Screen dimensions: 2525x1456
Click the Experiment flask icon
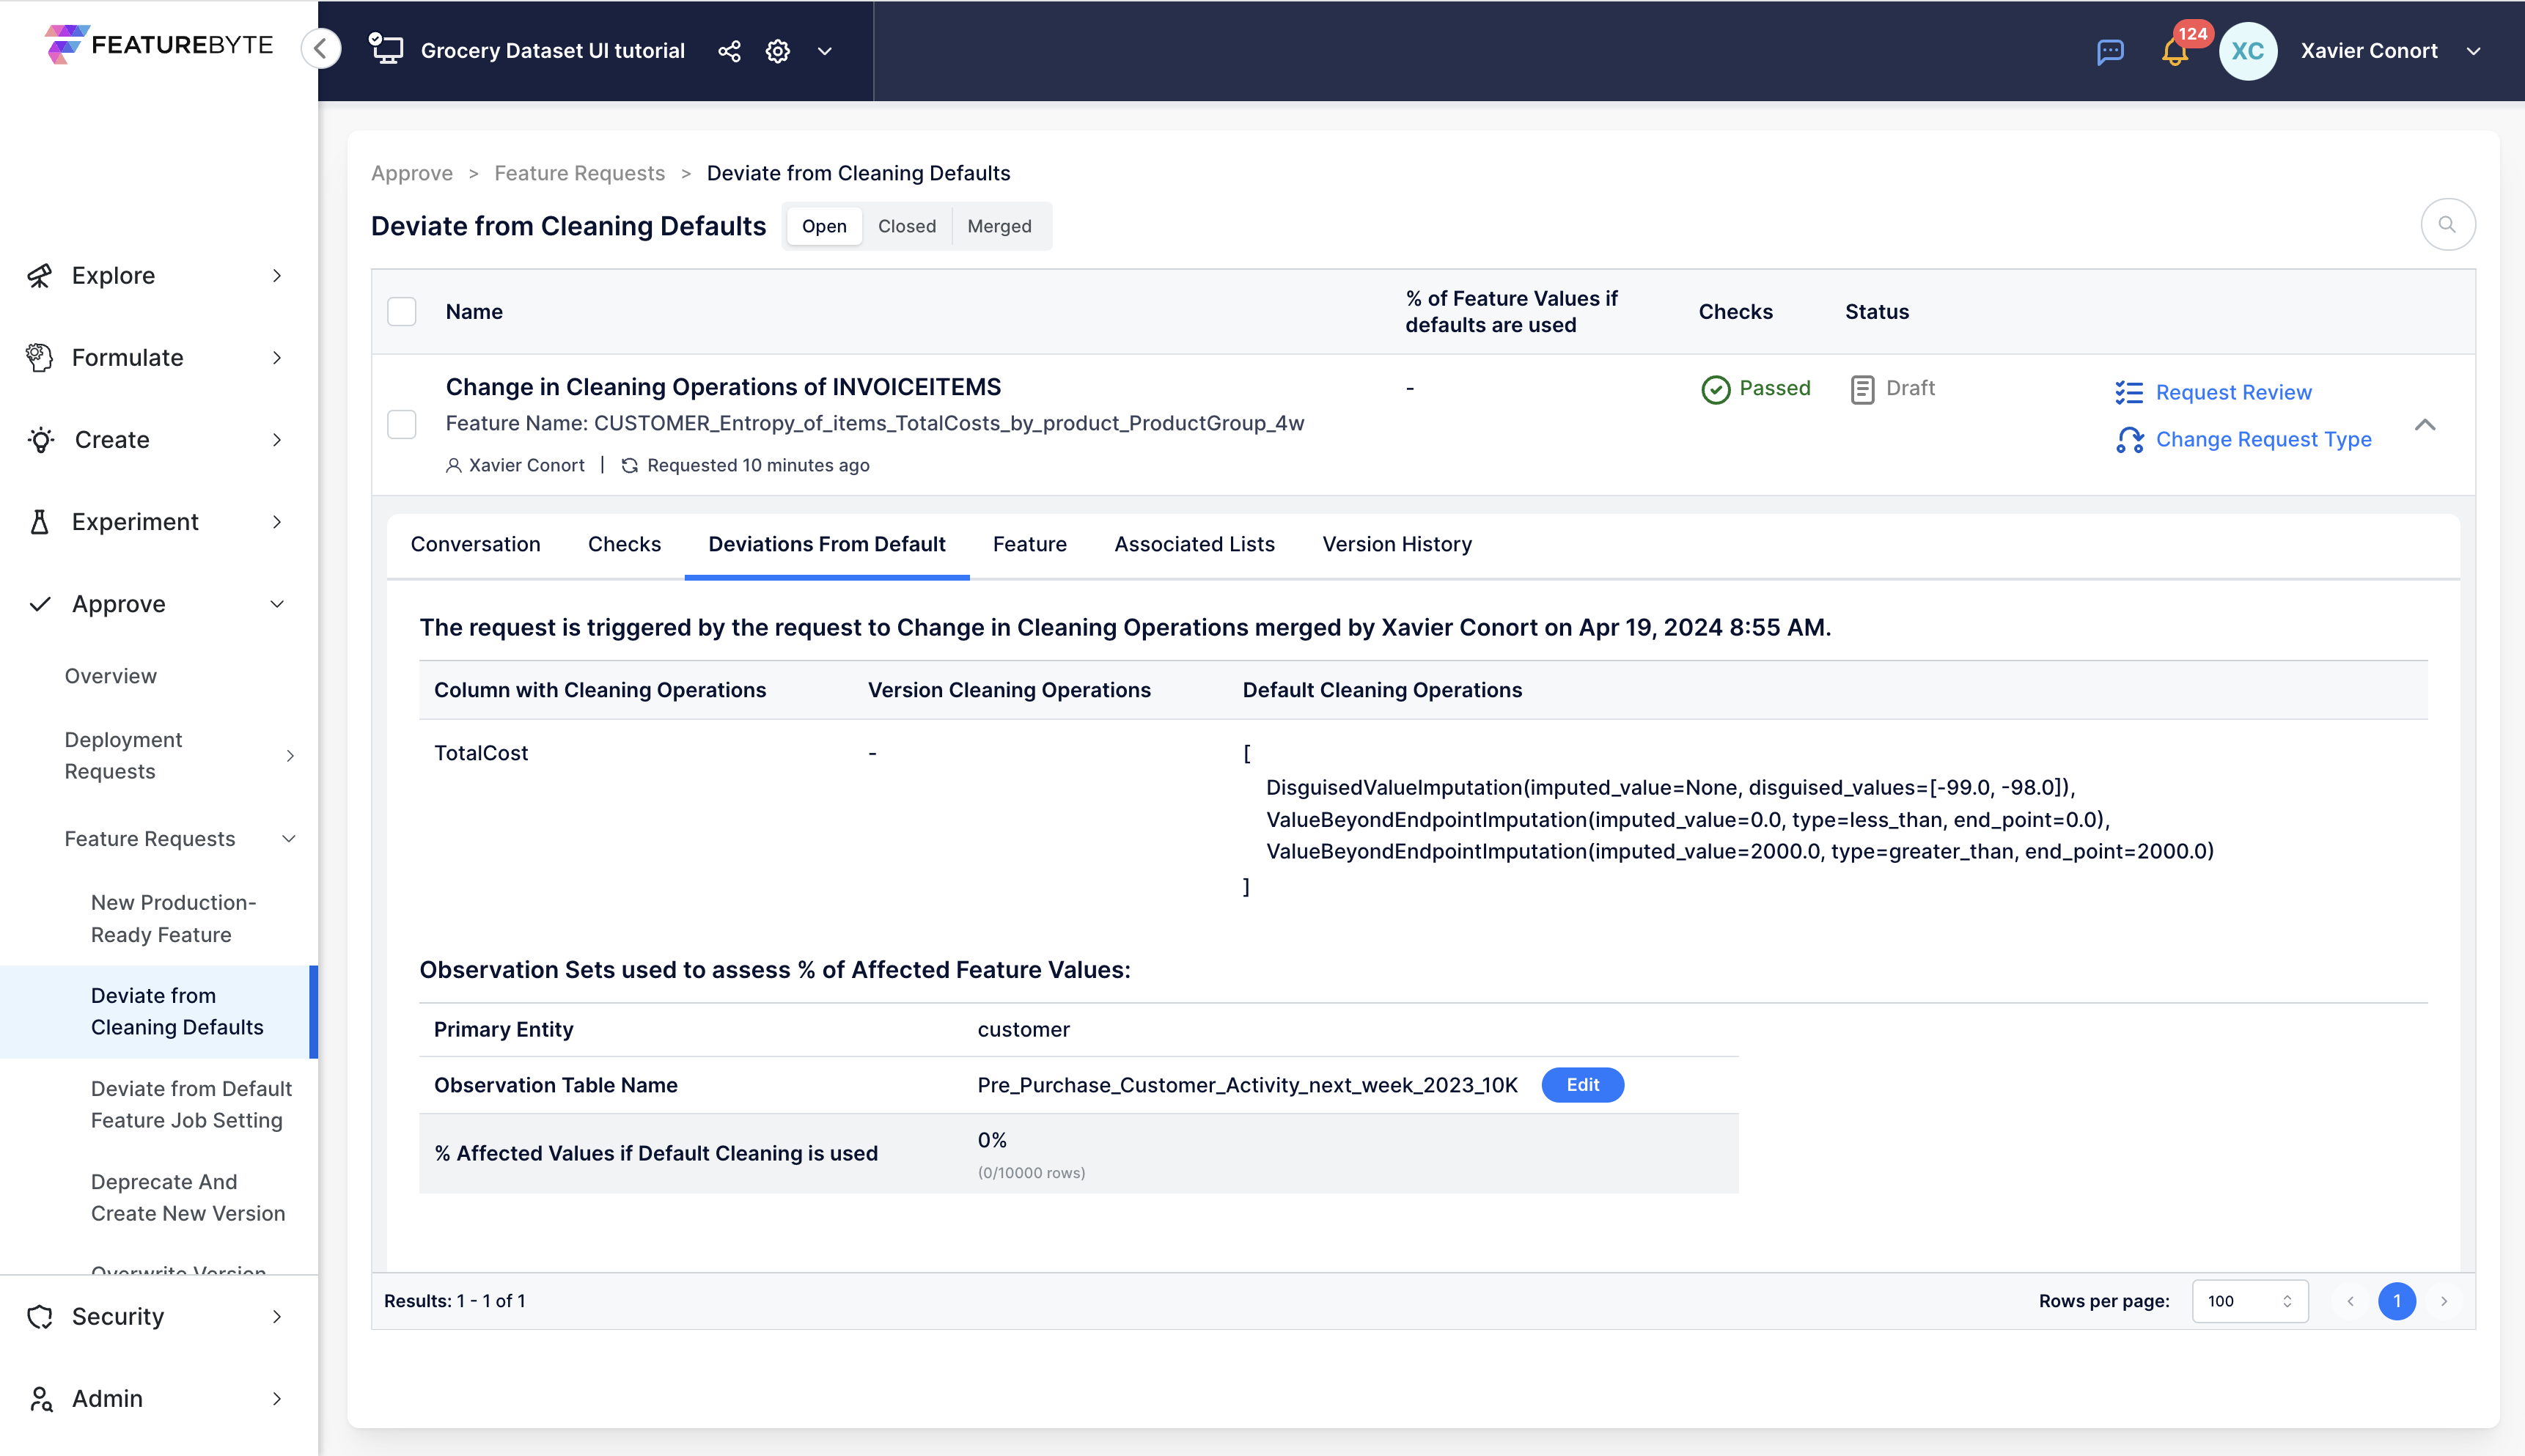tap(40, 522)
